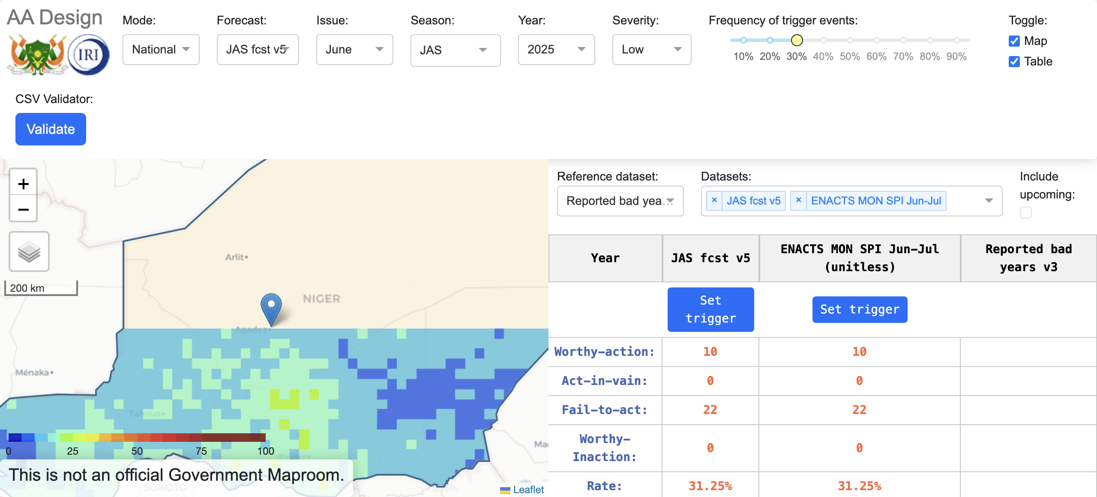1097x497 pixels.
Task: Click the blue location marker pin
Action: [x=271, y=308]
